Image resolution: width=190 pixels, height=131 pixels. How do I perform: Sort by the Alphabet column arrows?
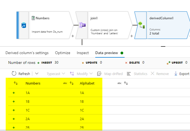click(72, 83)
